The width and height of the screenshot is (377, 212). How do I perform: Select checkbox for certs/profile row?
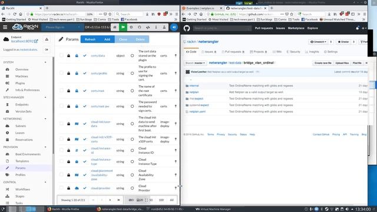pyautogui.click(x=61, y=73)
